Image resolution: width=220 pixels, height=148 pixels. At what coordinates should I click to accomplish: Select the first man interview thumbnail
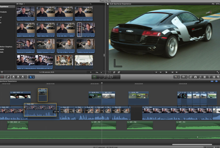coord(26,14)
